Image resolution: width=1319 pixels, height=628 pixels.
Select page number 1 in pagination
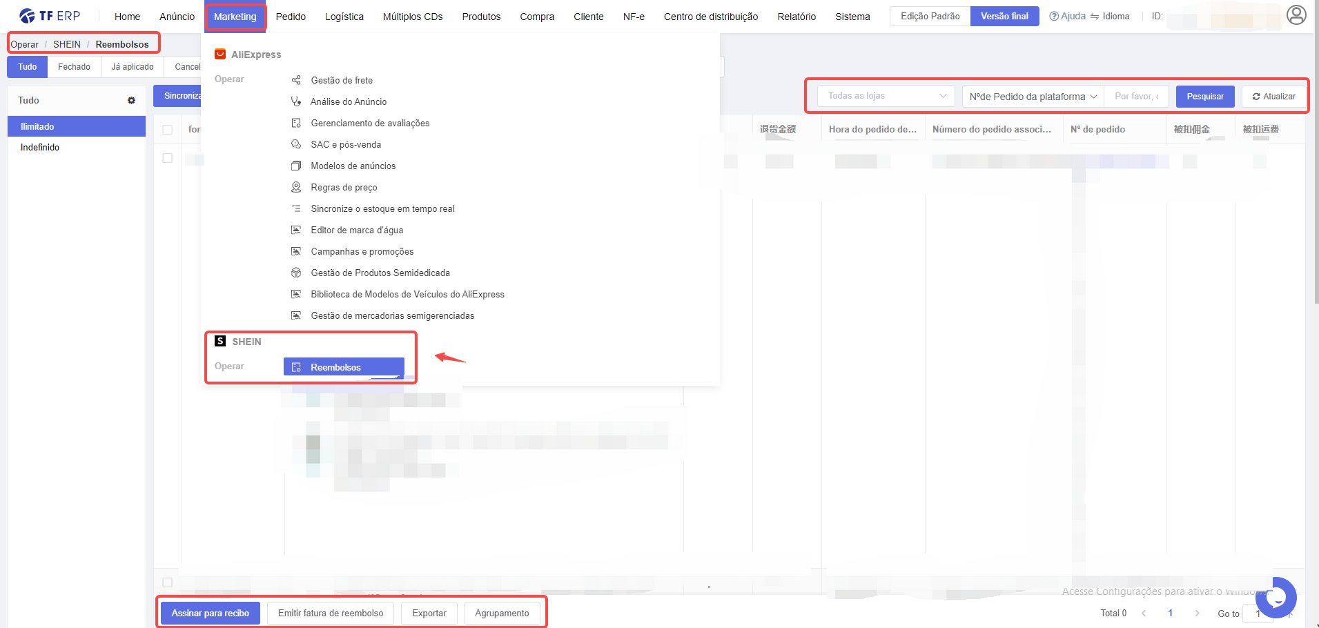[1170, 613]
